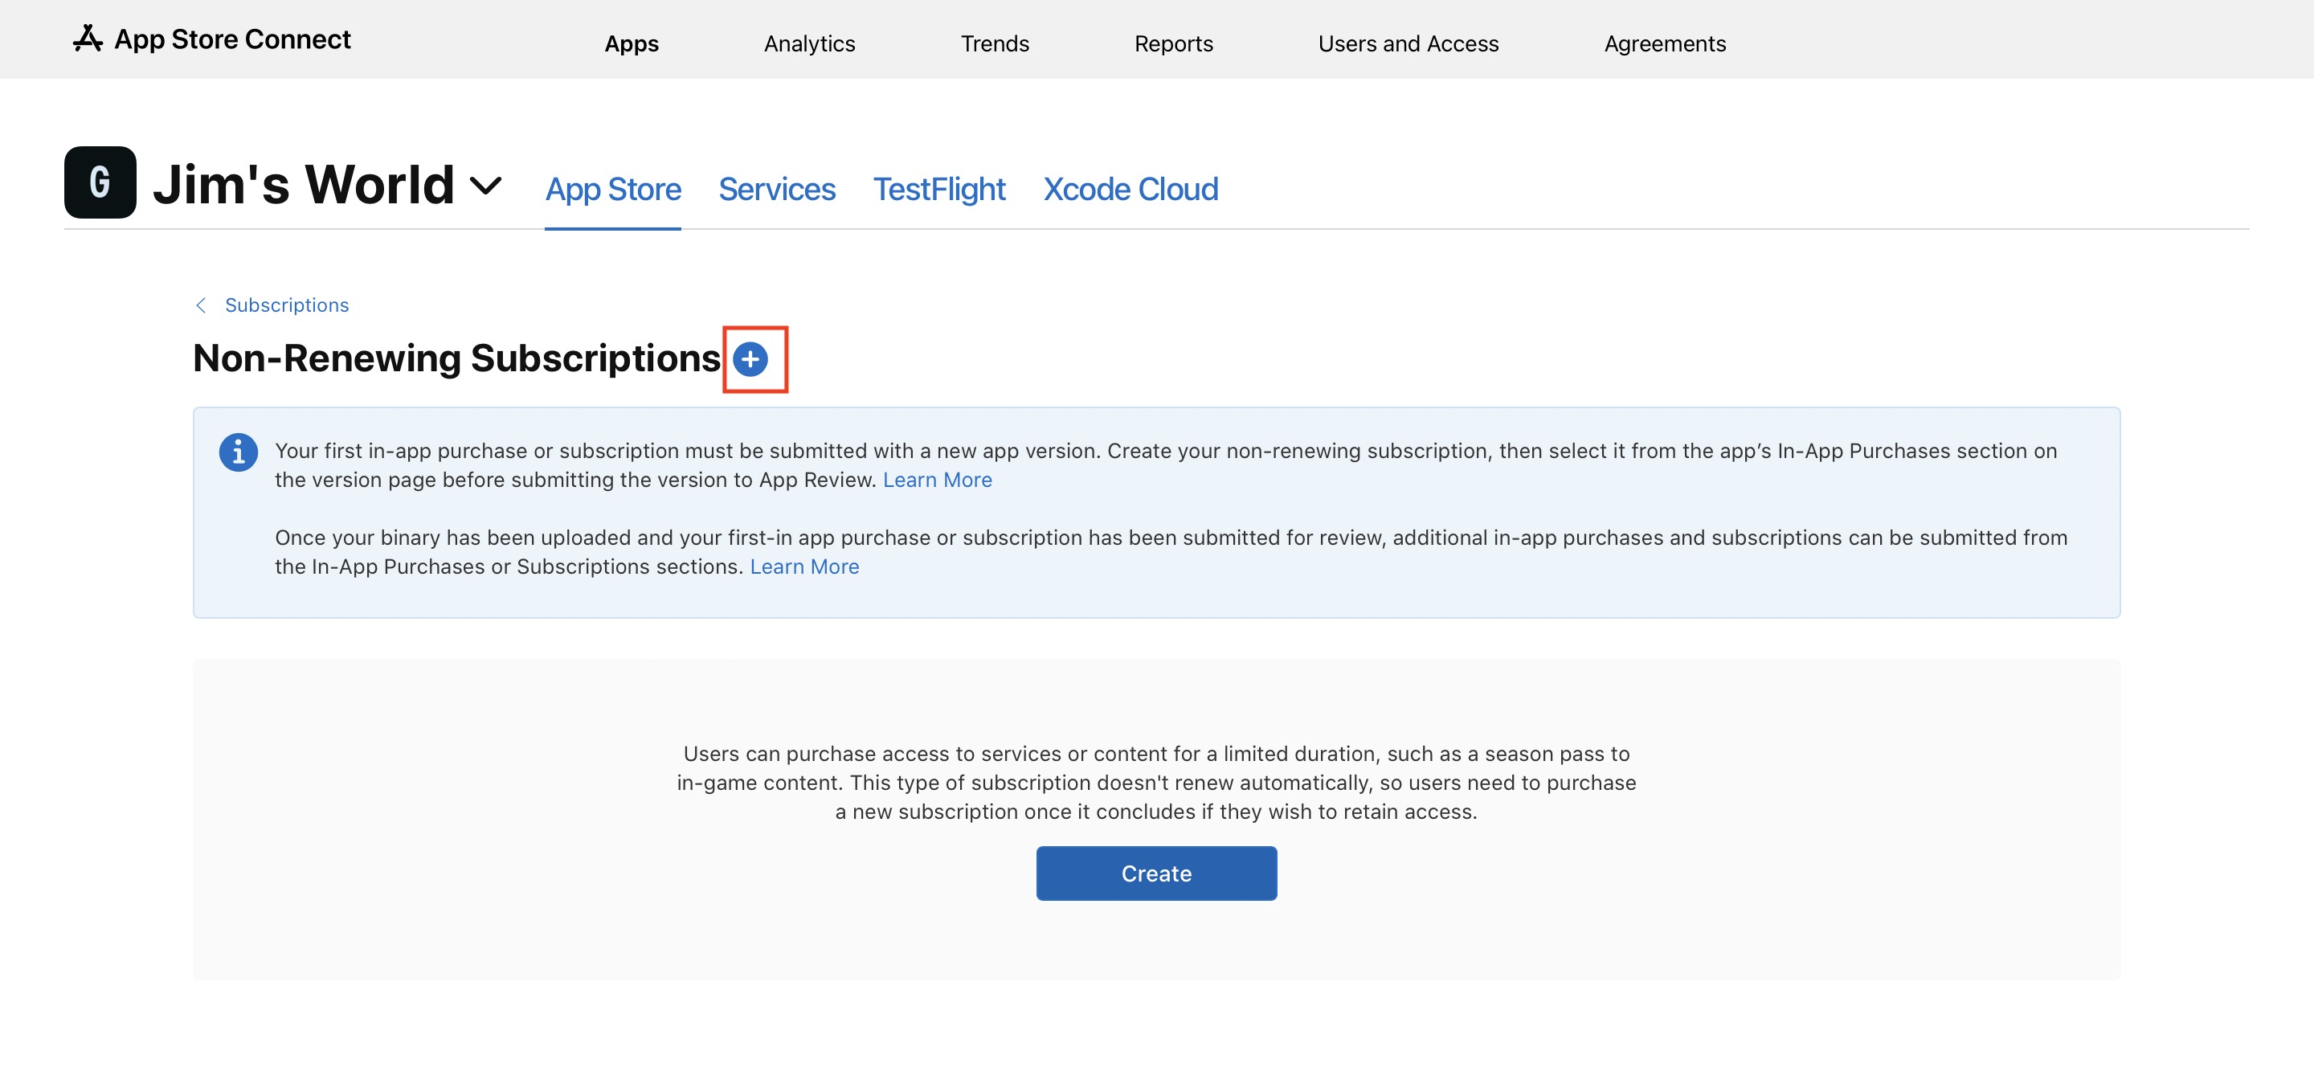Click the App Store Connect logo icon
The height and width of the screenshot is (1080, 2314).
pos(87,39)
